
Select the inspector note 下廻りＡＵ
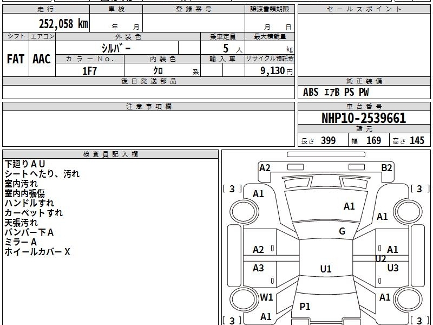[x=25, y=164]
